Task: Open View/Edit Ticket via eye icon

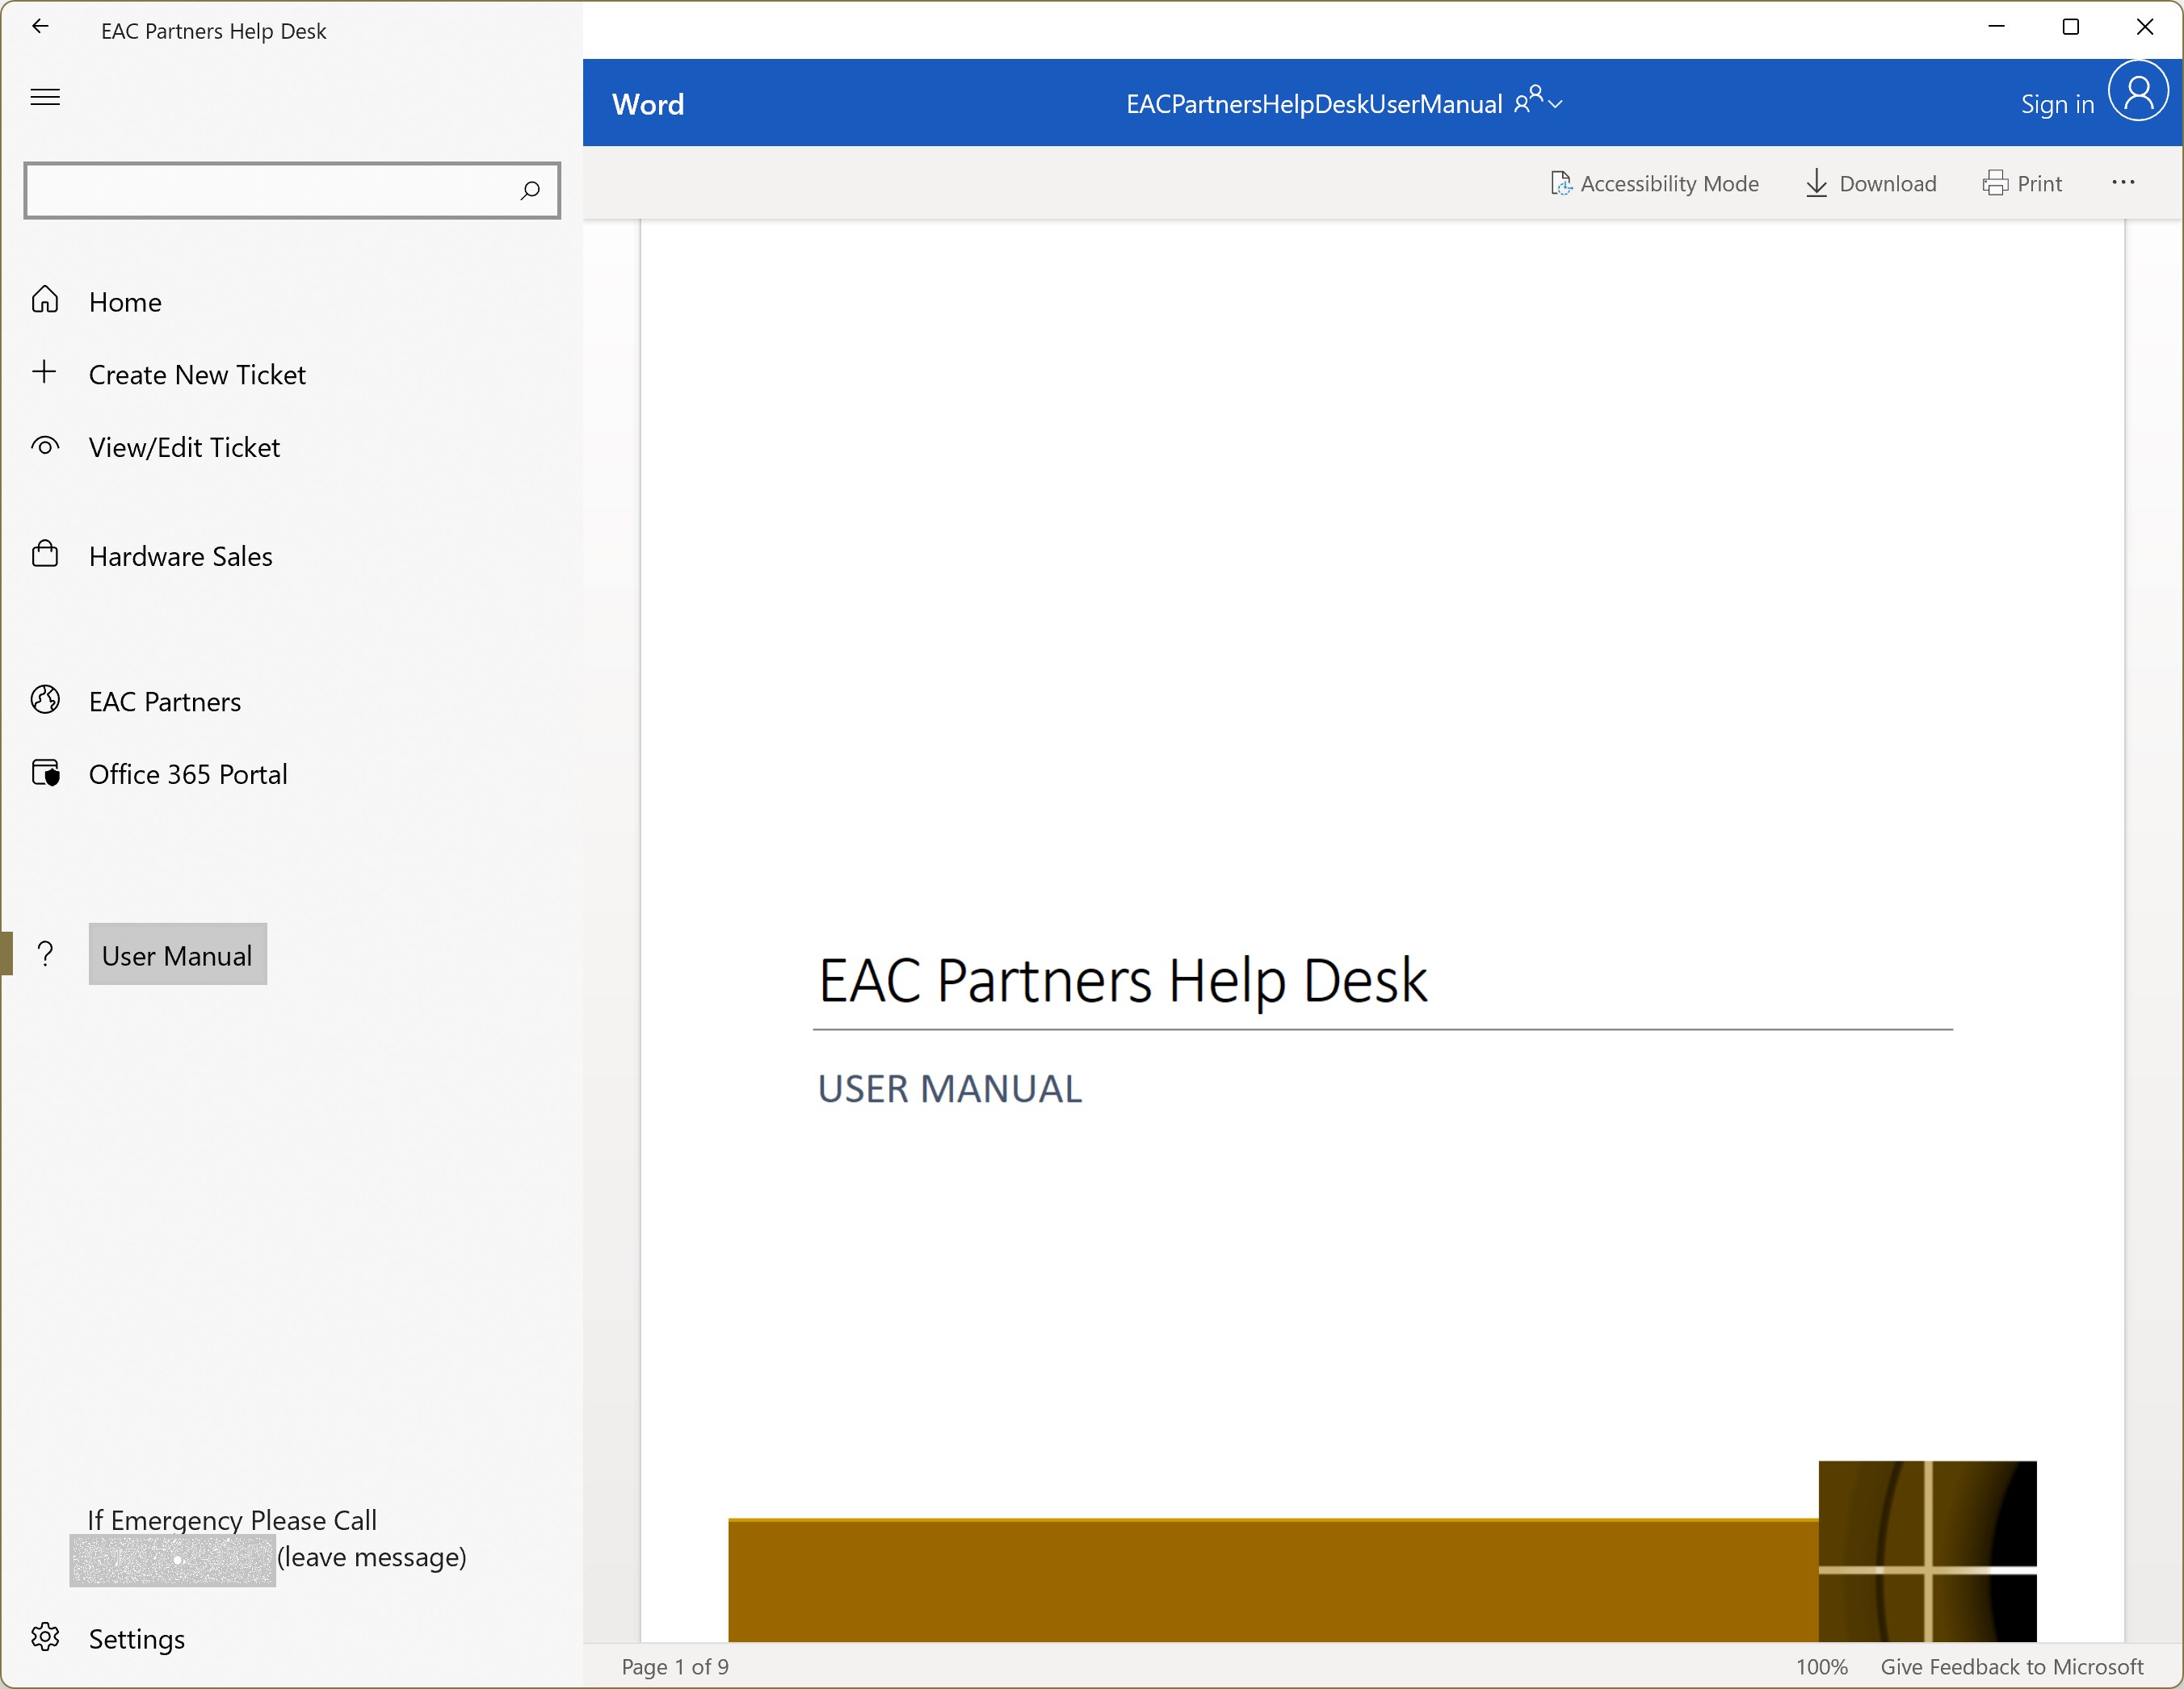Action: pos(45,446)
